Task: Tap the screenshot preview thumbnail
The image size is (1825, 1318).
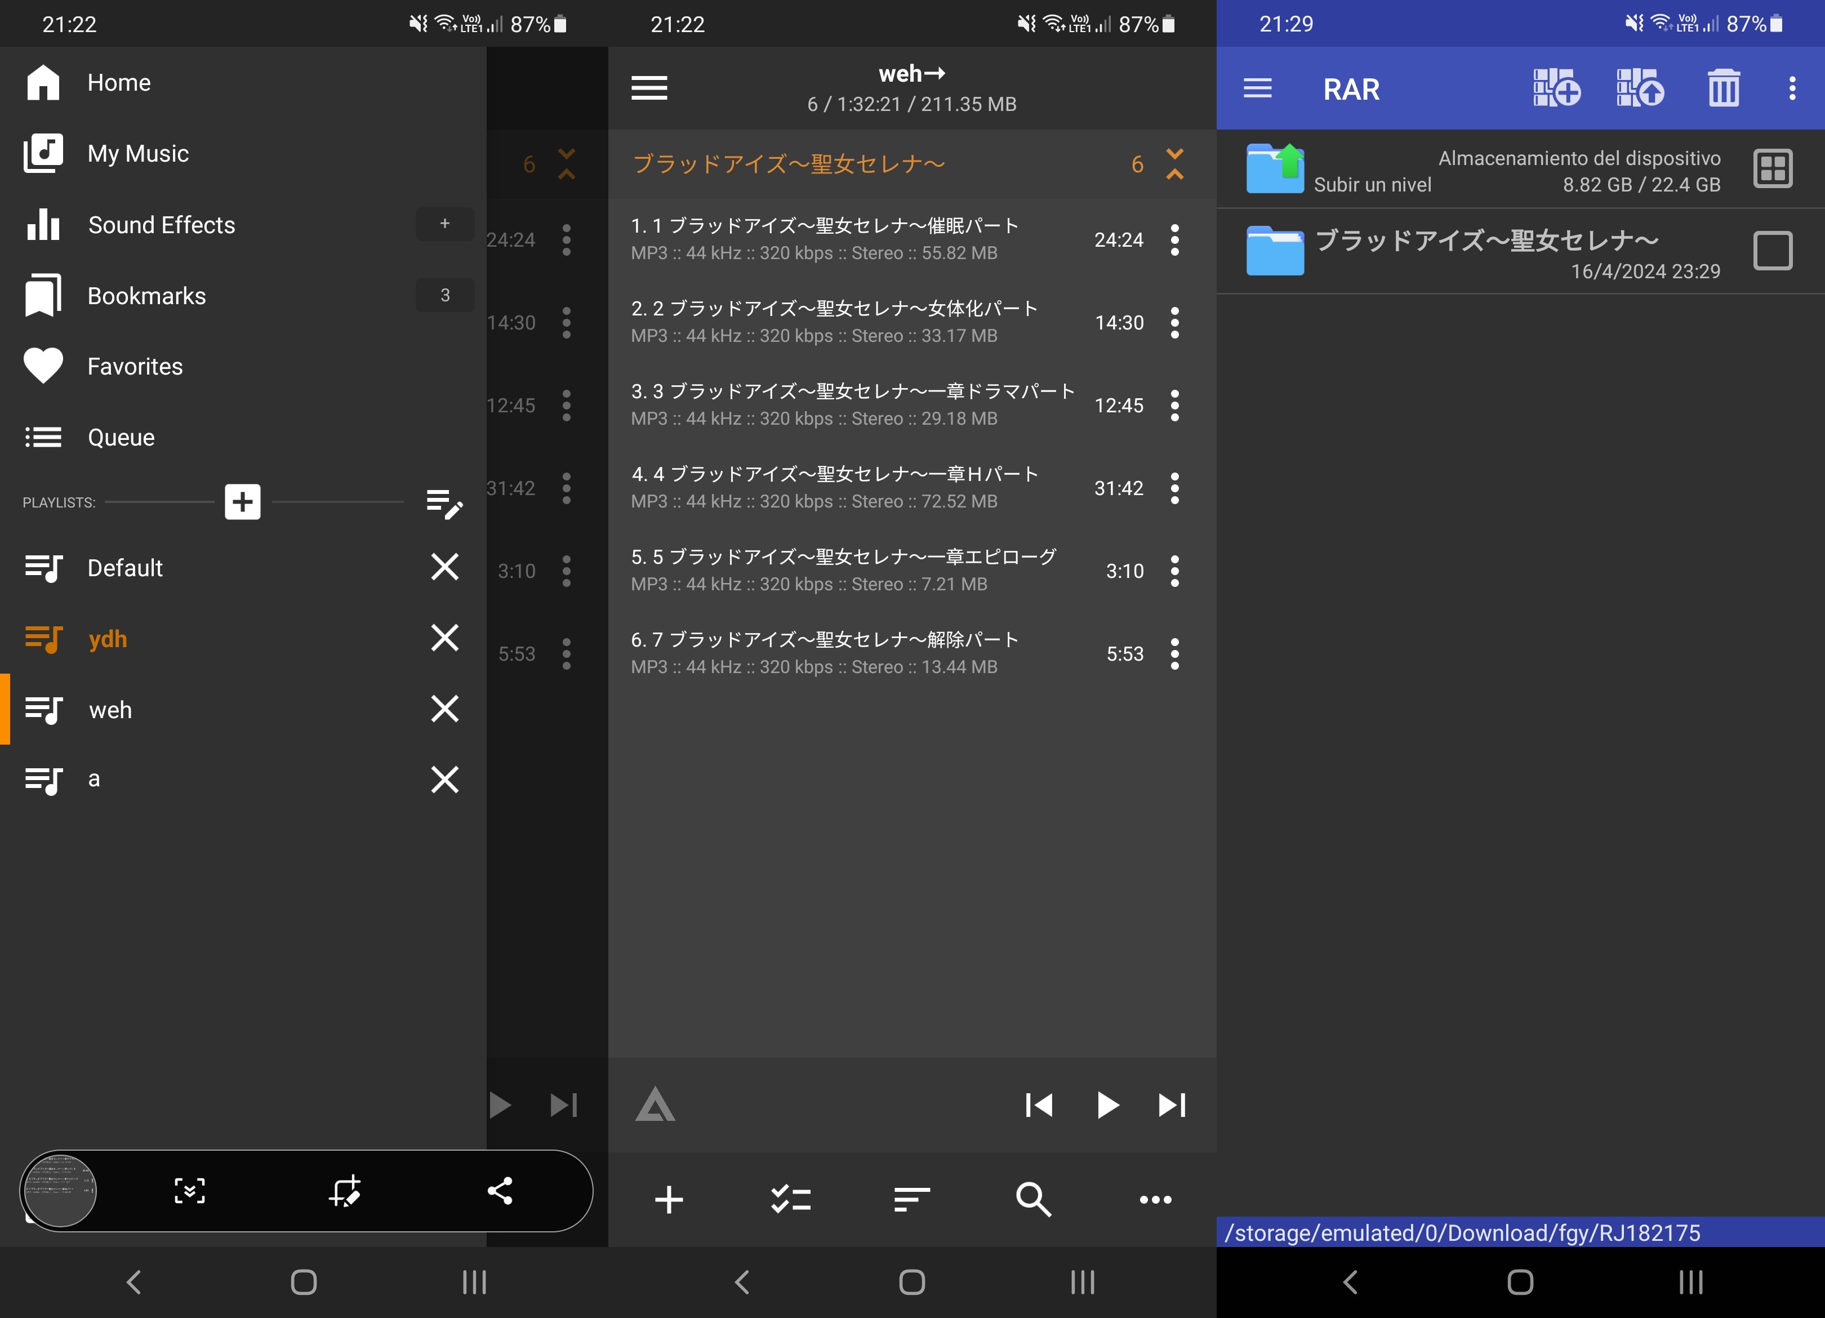Action: click(x=60, y=1191)
